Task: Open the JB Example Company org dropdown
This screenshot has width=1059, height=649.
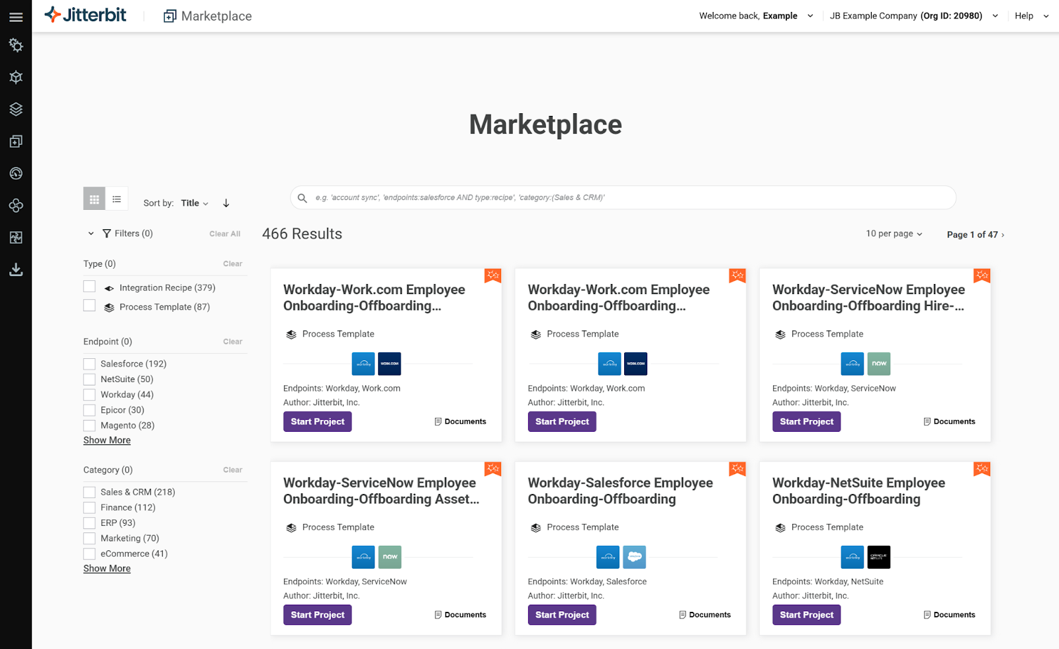Action: pos(914,16)
